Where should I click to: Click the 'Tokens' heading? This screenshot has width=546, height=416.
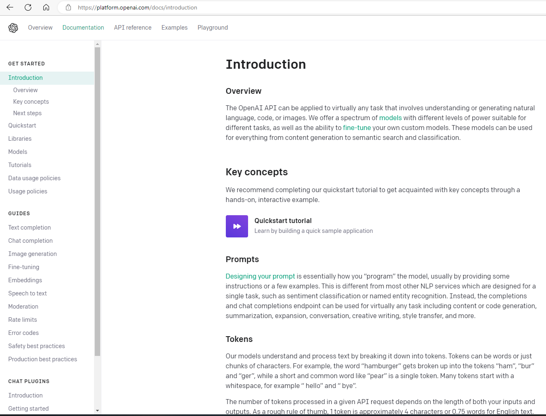239,339
